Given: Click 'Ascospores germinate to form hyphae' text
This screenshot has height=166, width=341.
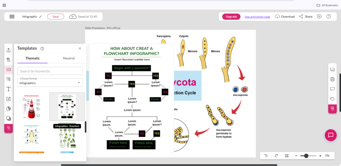Looking at the screenshot, I should pyautogui.click(x=224, y=133).
